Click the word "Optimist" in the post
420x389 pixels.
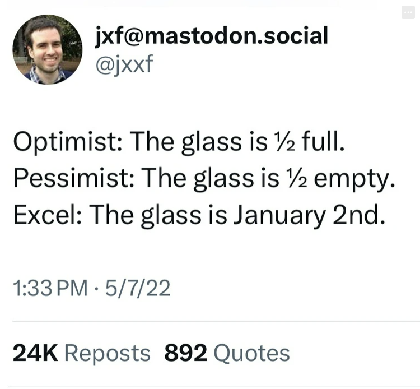(66, 142)
